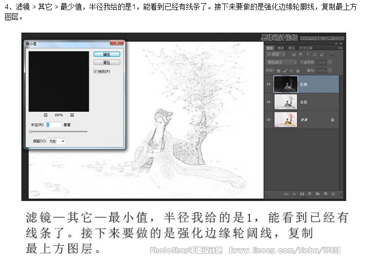Lock image pixels brush icon

(x=285, y=70)
